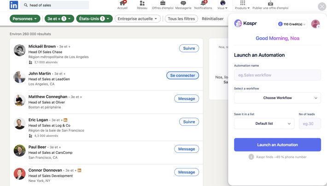Click search magnifier icon

coord(26,5)
